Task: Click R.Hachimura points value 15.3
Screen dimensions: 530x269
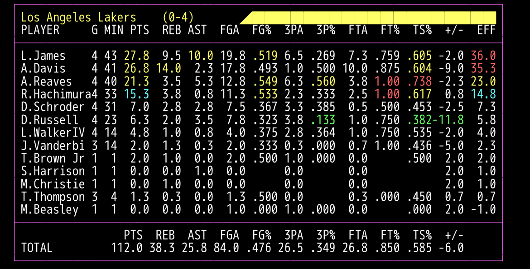Action: (x=136, y=94)
